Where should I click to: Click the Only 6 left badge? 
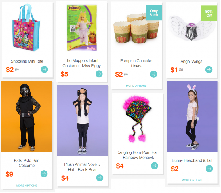(154, 13)
